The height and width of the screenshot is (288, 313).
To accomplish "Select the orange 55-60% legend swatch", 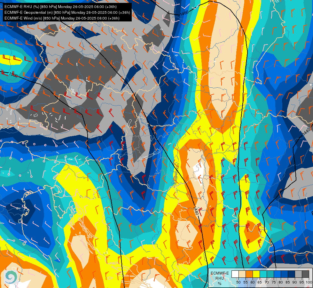I will [249, 274].
